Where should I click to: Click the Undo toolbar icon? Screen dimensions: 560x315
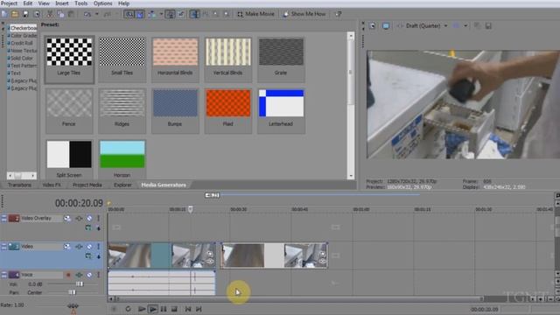[87, 14]
